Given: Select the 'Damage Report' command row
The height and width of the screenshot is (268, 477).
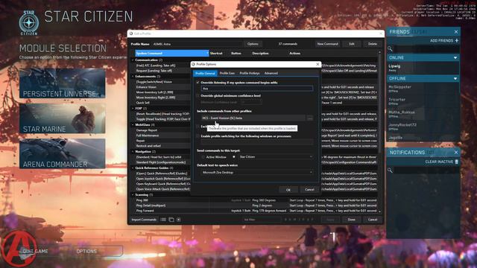Looking at the screenshot, I should click(x=147, y=130).
